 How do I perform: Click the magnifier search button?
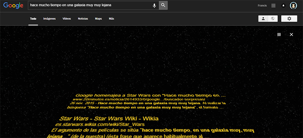(163, 5)
